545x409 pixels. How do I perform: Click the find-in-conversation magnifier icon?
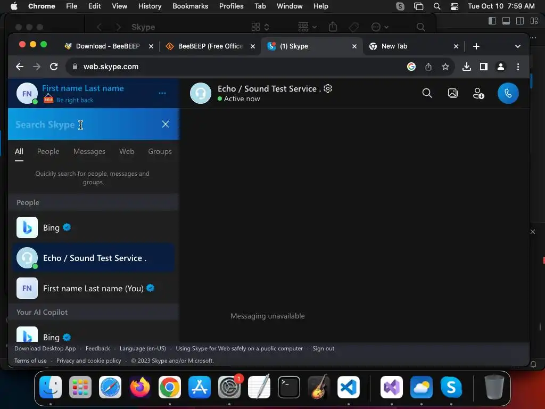[427, 93]
